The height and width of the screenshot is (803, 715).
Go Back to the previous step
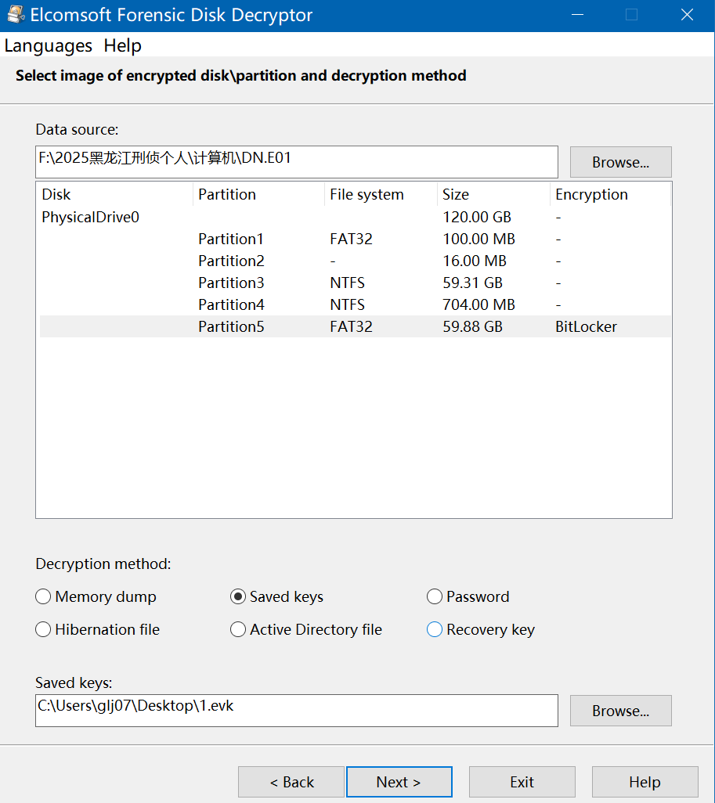[x=291, y=782]
